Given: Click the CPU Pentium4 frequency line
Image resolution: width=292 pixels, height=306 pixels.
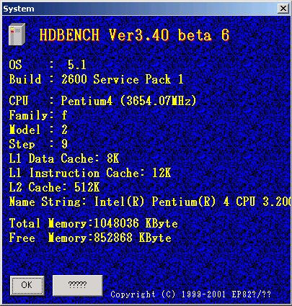Looking at the screenshot, I should (102, 101).
